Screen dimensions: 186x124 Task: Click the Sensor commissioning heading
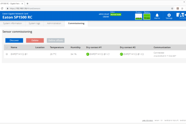pos(17,32)
